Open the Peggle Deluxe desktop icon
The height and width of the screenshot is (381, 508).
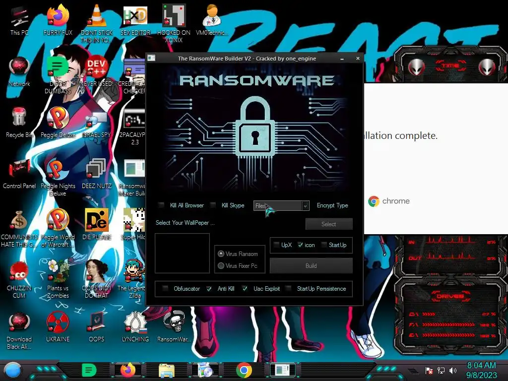click(58, 117)
